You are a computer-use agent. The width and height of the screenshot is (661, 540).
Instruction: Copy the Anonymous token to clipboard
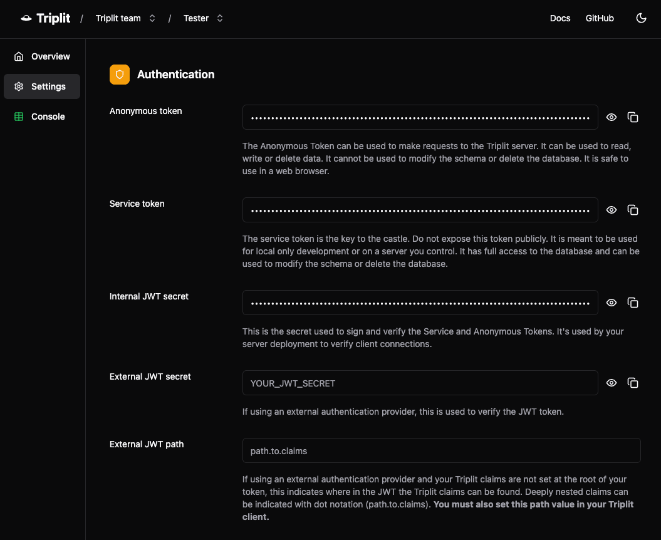(633, 117)
